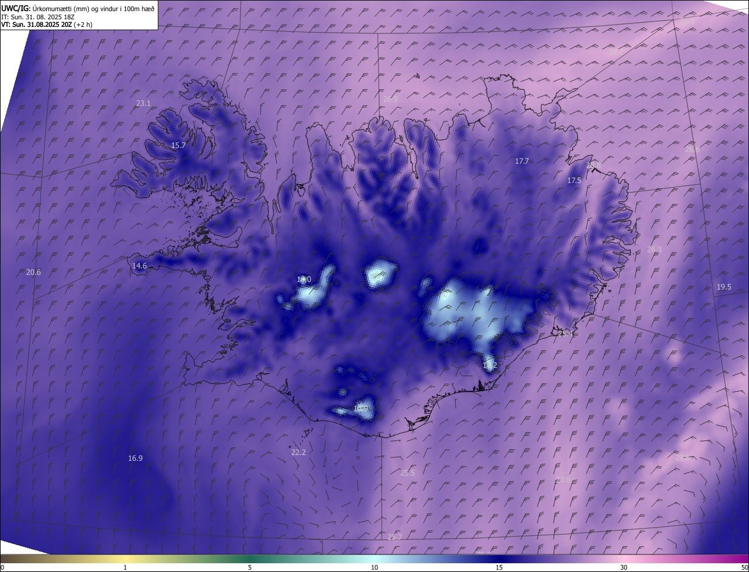Click the 26.3 value off the east coast
The height and width of the screenshot is (572, 749).
tap(654, 249)
